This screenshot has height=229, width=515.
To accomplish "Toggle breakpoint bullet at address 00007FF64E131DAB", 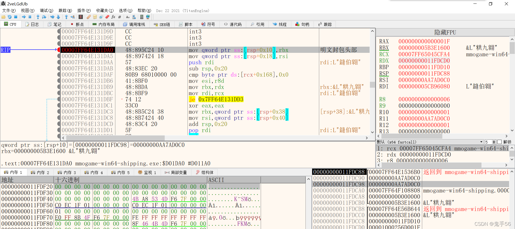I will [x=59, y=68].
